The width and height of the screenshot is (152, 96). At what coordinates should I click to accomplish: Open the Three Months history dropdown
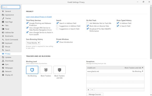tap(33, 43)
